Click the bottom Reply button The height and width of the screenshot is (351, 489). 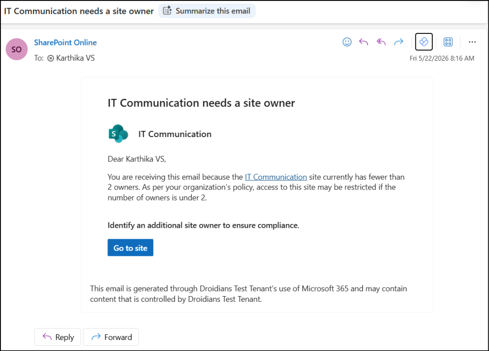pos(58,337)
